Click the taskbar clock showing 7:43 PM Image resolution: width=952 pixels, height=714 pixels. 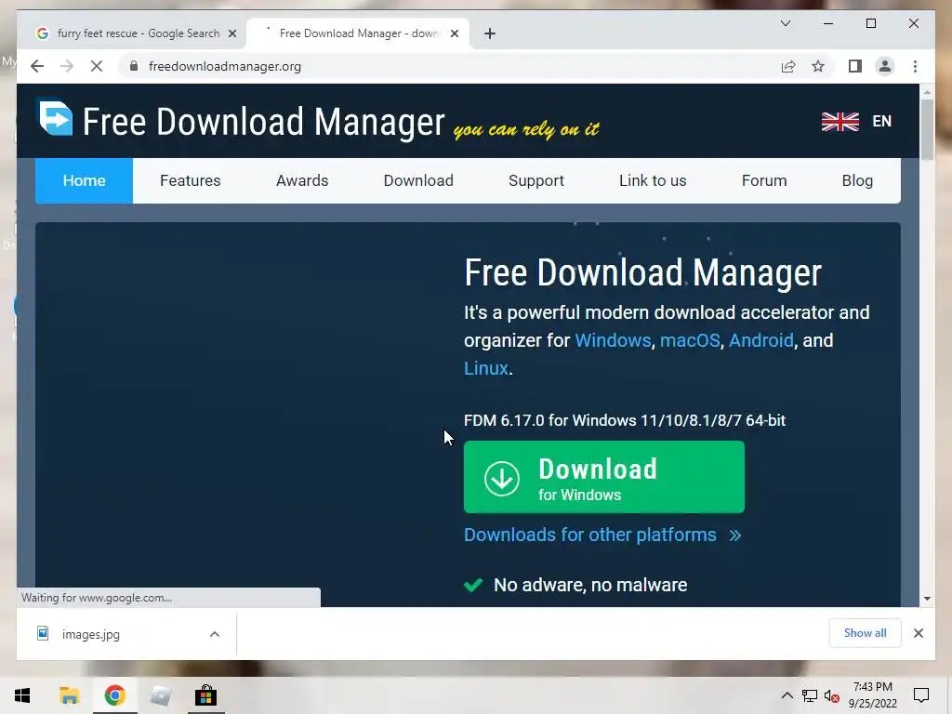[872, 695]
